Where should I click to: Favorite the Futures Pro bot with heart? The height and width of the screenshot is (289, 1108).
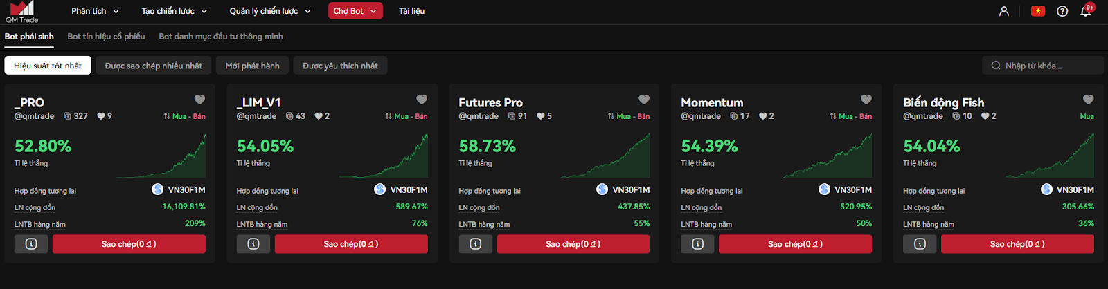[x=644, y=100]
